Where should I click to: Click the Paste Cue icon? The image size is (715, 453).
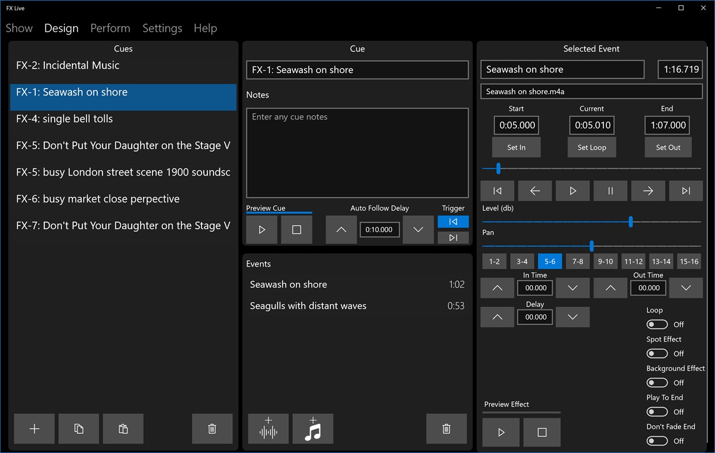pos(123,428)
